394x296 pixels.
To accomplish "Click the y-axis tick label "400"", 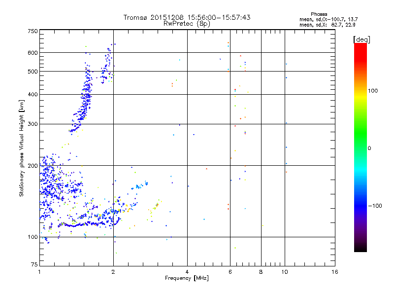I will click(x=33, y=94).
